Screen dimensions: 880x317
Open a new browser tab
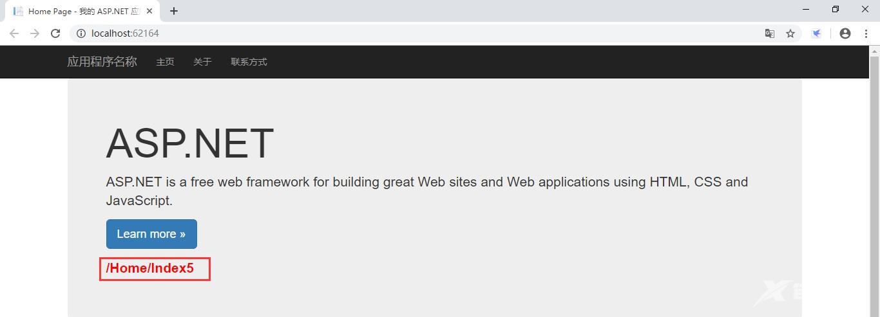[174, 11]
